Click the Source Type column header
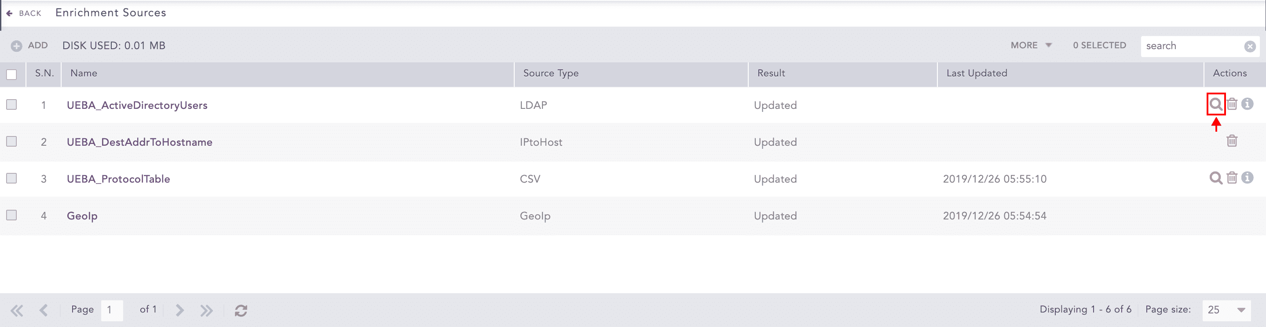Screen dimensions: 1266x327 [550, 73]
